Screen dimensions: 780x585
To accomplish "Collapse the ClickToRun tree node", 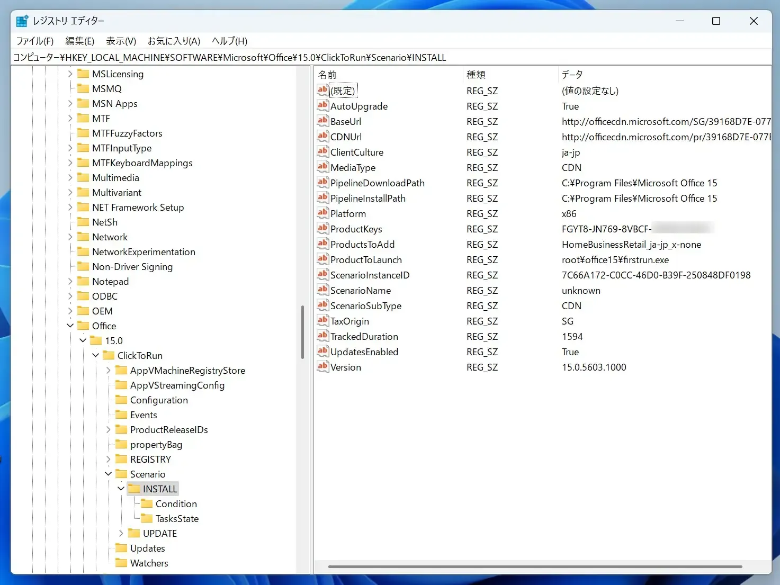I will 96,355.
